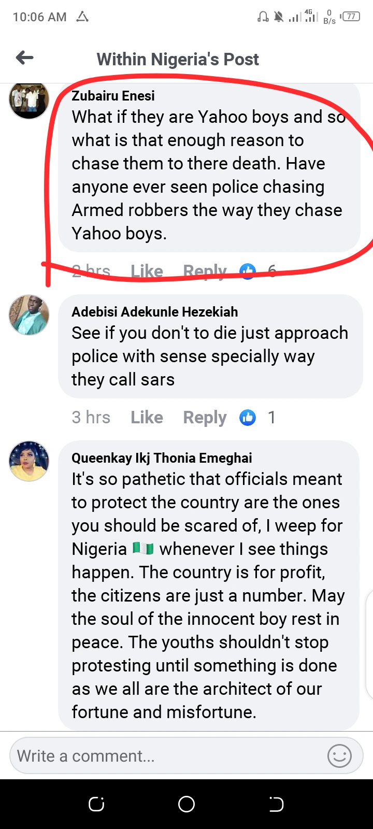Like Zubairu Enesi's comment
Image resolution: width=373 pixels, height=829 pixels.
coord(147,270)
